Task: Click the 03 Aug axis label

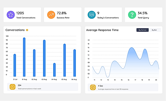Action: pyautogui.click(x=44, y=79)
